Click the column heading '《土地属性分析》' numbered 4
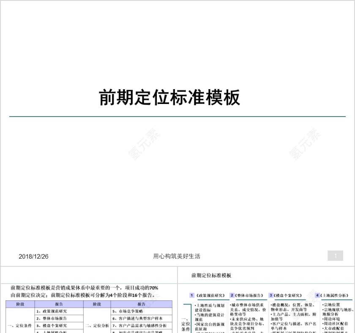Viewport: 355px width, 333px height. coord(334,295)
